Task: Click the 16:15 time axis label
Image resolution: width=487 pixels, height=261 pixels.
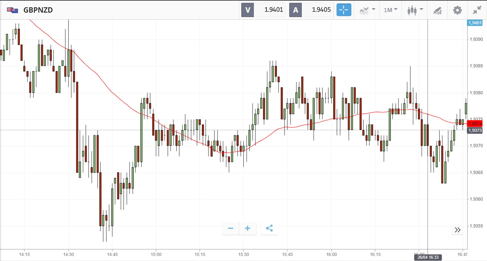Action: point(375,254)
